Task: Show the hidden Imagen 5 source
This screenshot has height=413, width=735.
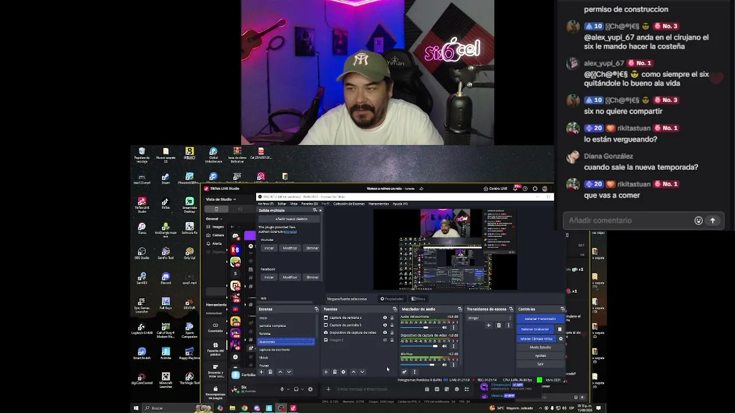Action: tap(385, 340)
